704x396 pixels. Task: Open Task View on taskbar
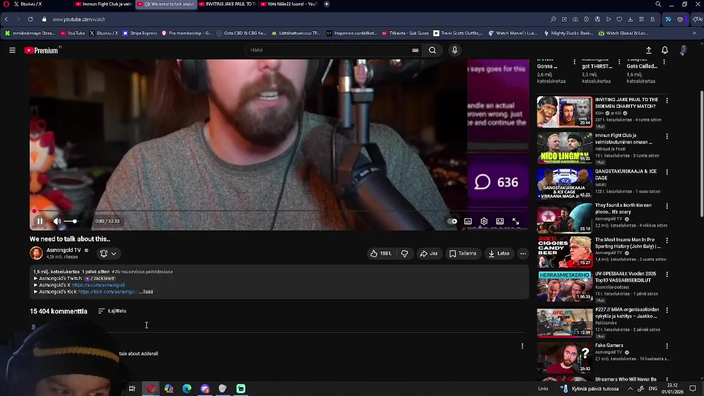pyautogui.click(x=132, y=389)
